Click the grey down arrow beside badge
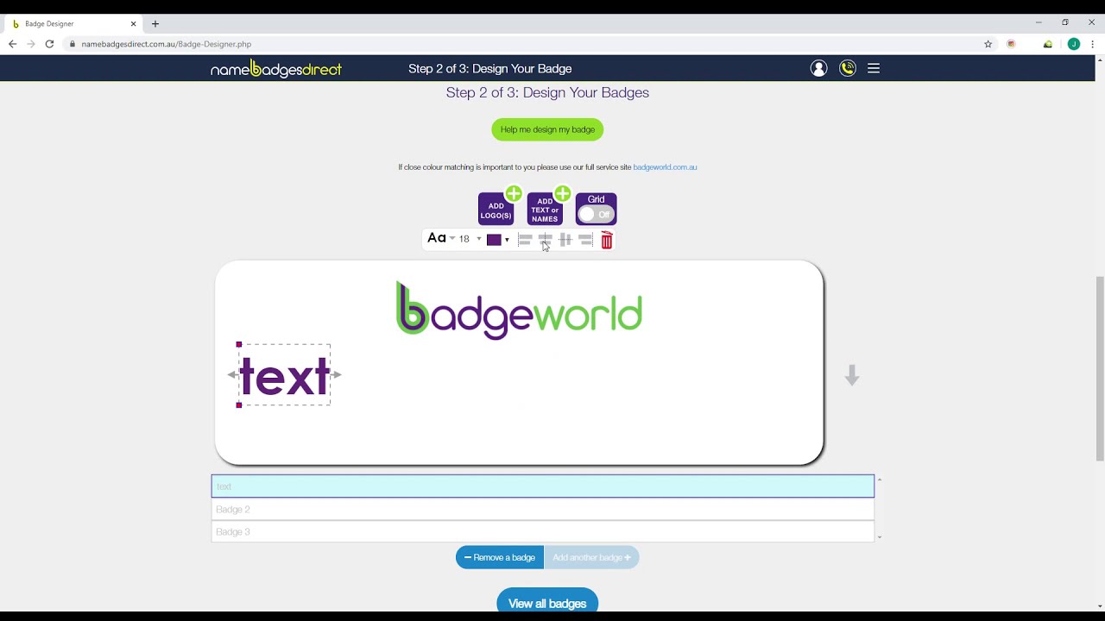Screen dimensions: 1105x621 pos(852,375)
